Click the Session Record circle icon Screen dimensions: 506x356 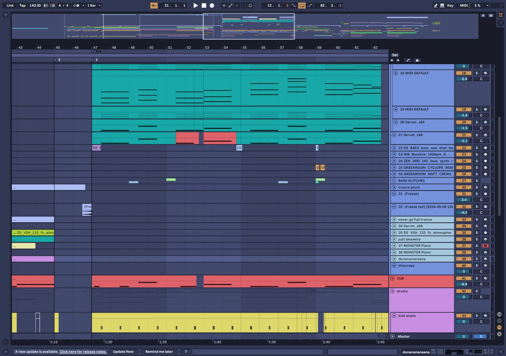tap(250, 5)
